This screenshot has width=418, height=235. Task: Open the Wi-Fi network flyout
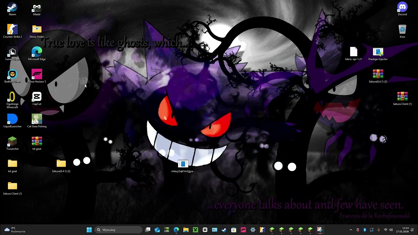tap(386, 230)
